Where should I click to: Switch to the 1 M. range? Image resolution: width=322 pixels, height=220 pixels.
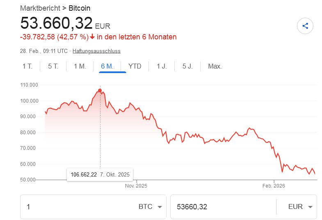pos(80,66)
